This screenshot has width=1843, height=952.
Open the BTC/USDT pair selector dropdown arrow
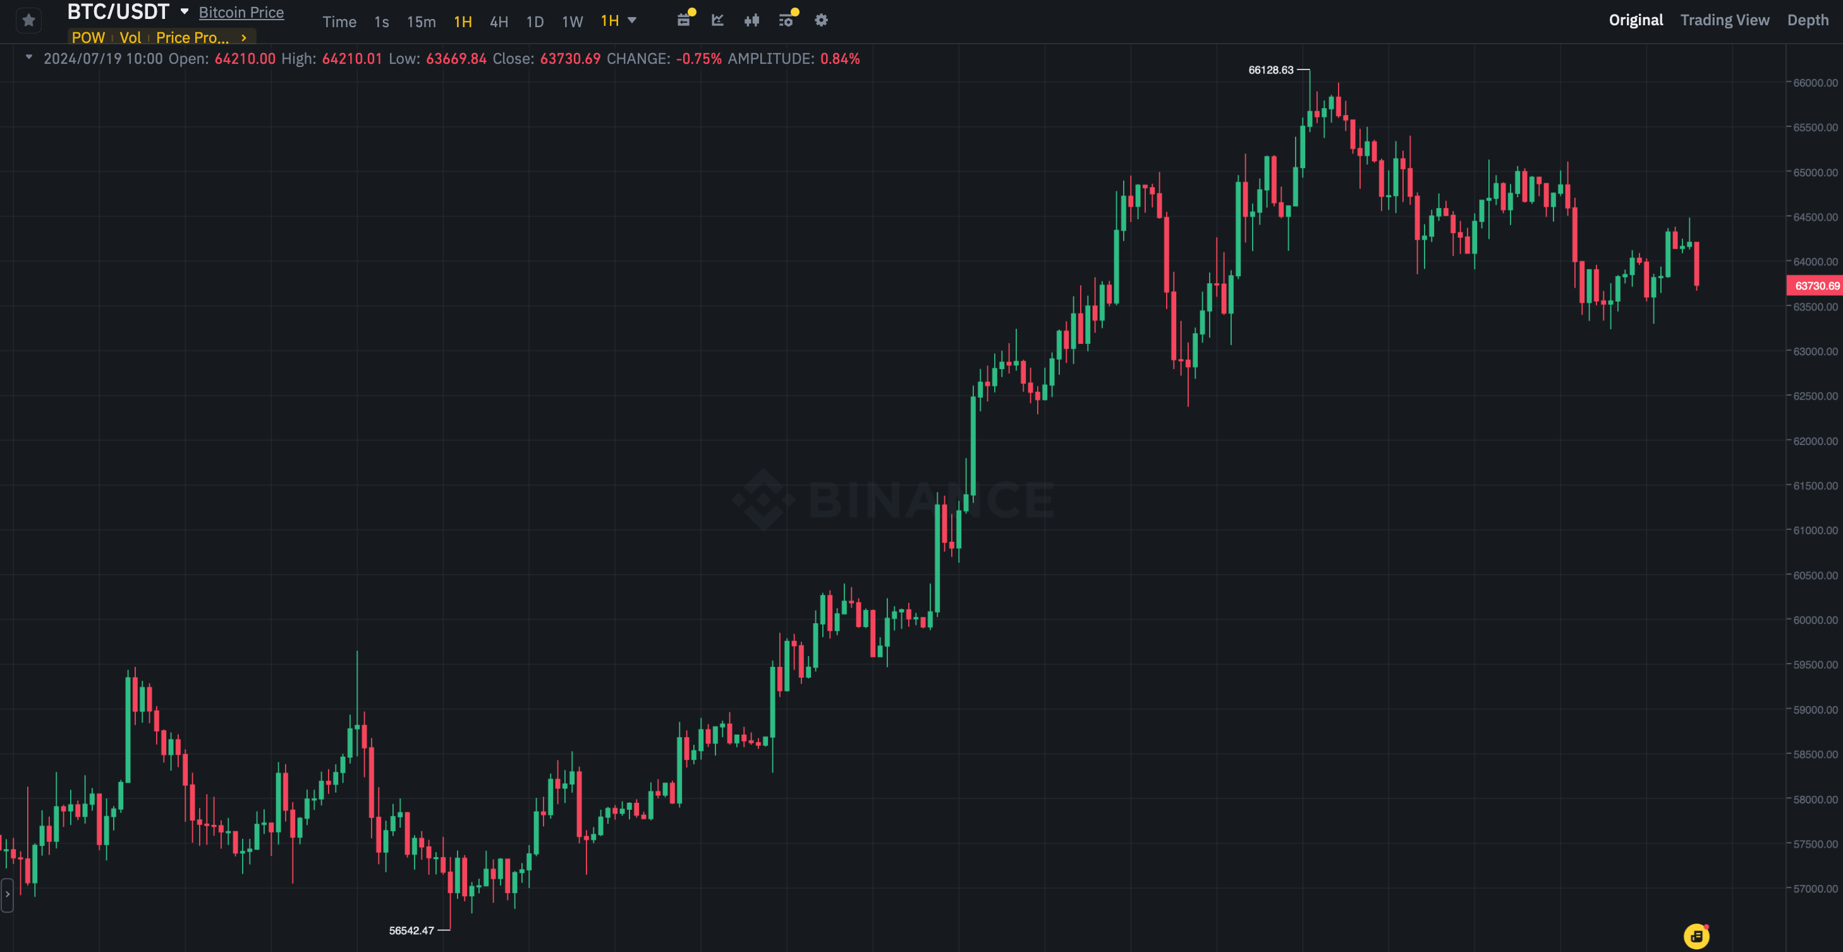(185, 11)
